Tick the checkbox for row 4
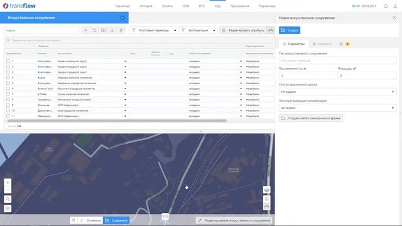Viewport: 402px width, 226px height. click(8, 77)
